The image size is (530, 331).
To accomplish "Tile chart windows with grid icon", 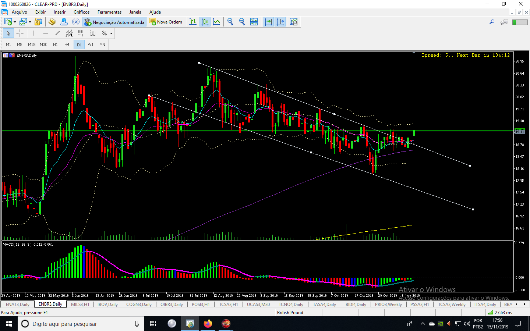I will tap(254, 22).
